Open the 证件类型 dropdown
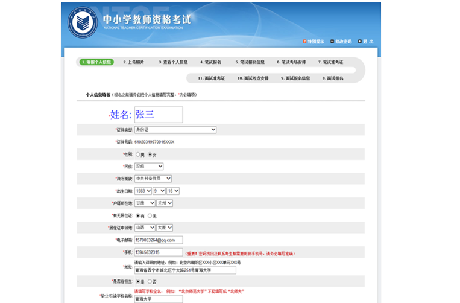The height and width of the screenshot is (303, 460). tap(175, 130)
